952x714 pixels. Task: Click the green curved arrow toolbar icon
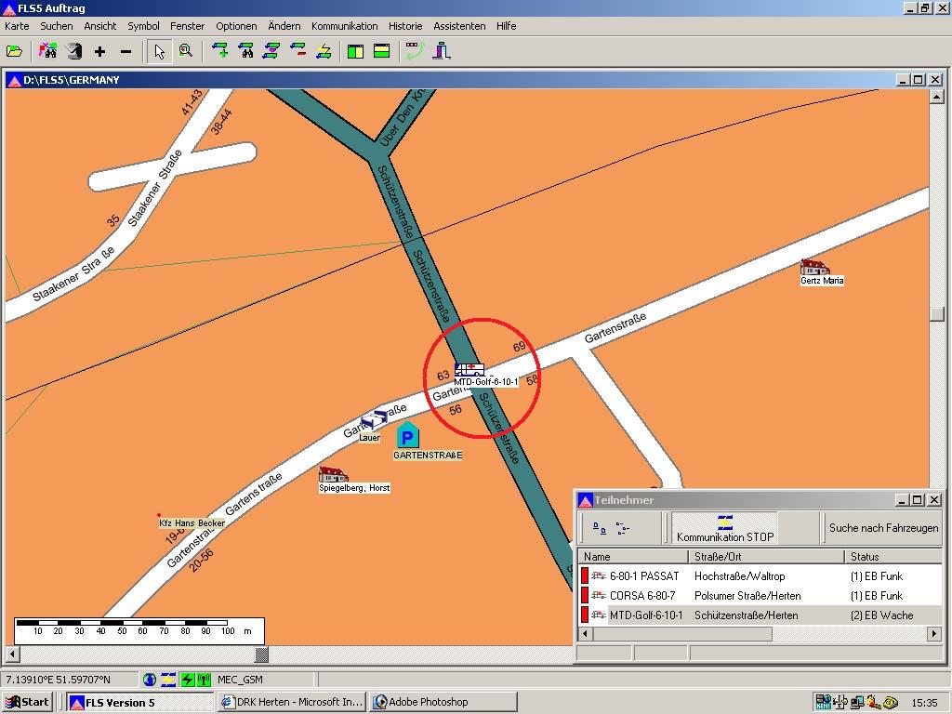click(415, 51)
